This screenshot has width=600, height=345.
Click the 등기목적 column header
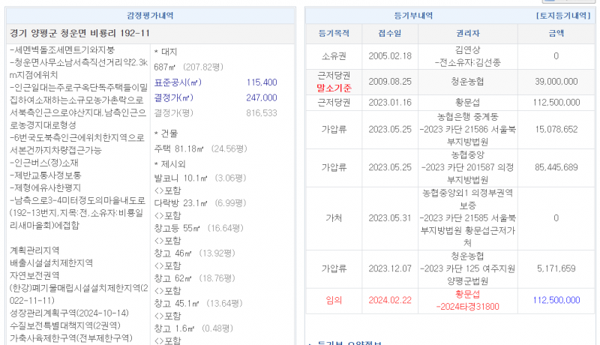[x=334, y=33]
